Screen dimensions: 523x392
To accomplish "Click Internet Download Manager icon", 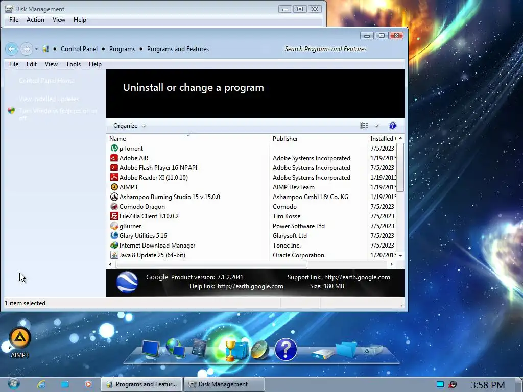I will (x=114, y=245).
